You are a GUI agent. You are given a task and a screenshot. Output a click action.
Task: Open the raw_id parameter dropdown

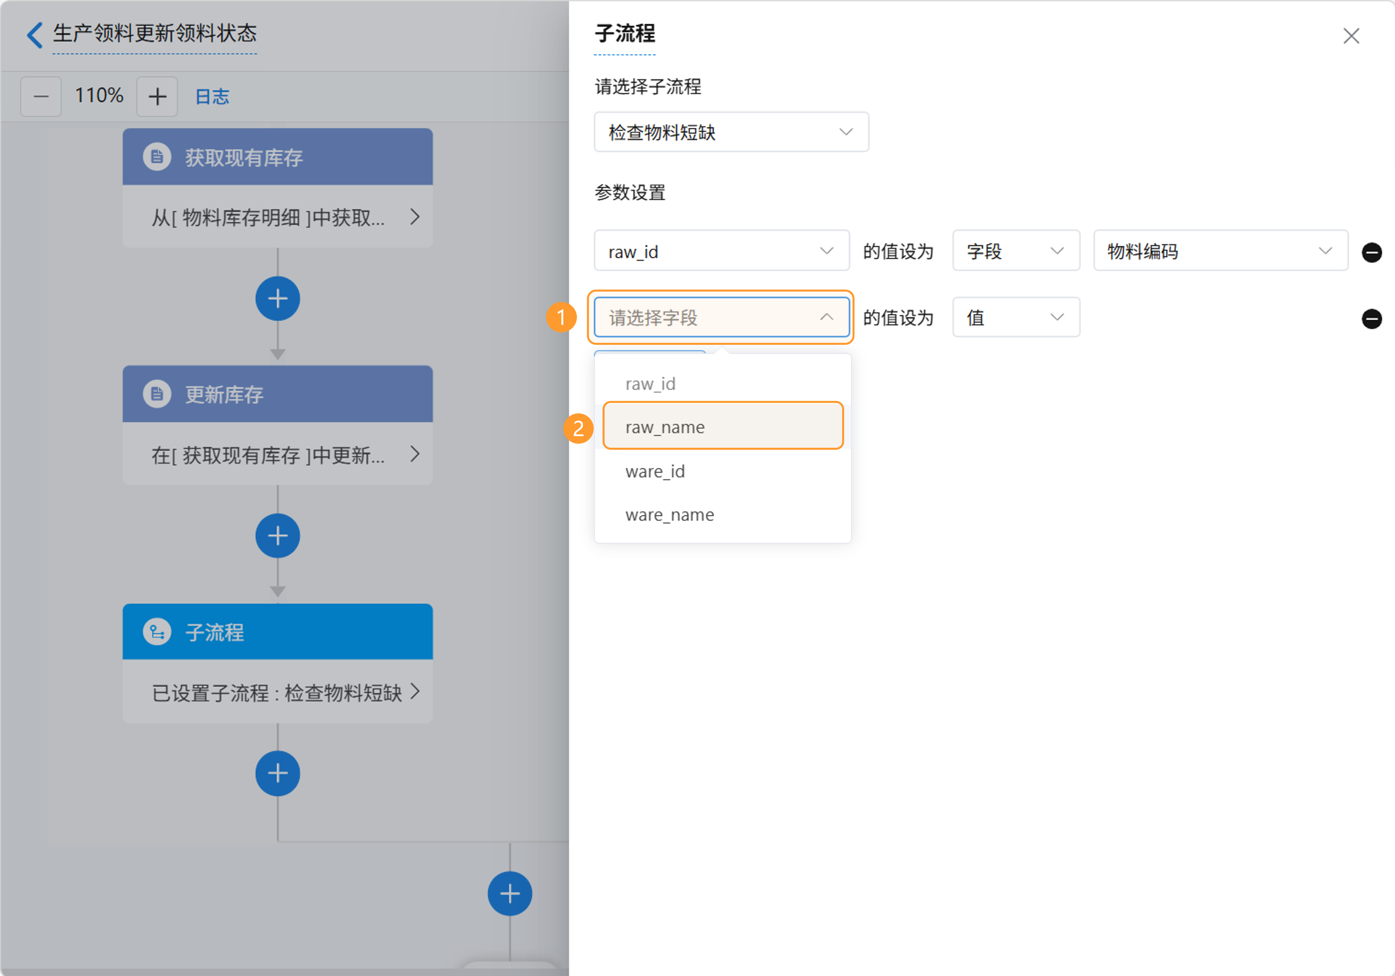[x=721, y=251]
